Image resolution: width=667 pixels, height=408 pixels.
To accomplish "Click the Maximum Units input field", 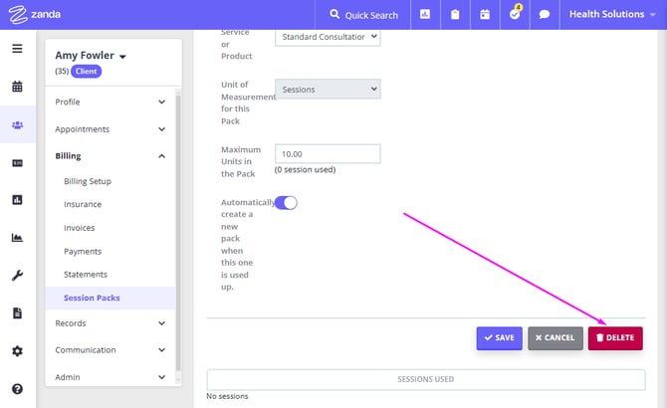I will (x=328, y=153).
